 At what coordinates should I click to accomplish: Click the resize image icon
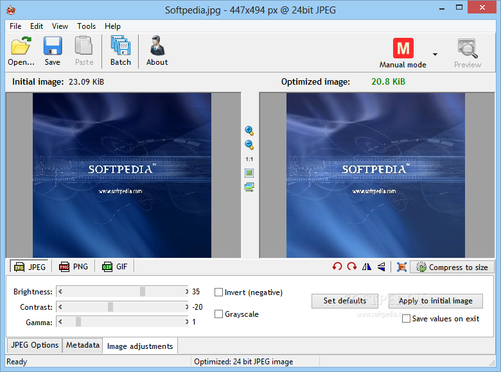(401, 267)
